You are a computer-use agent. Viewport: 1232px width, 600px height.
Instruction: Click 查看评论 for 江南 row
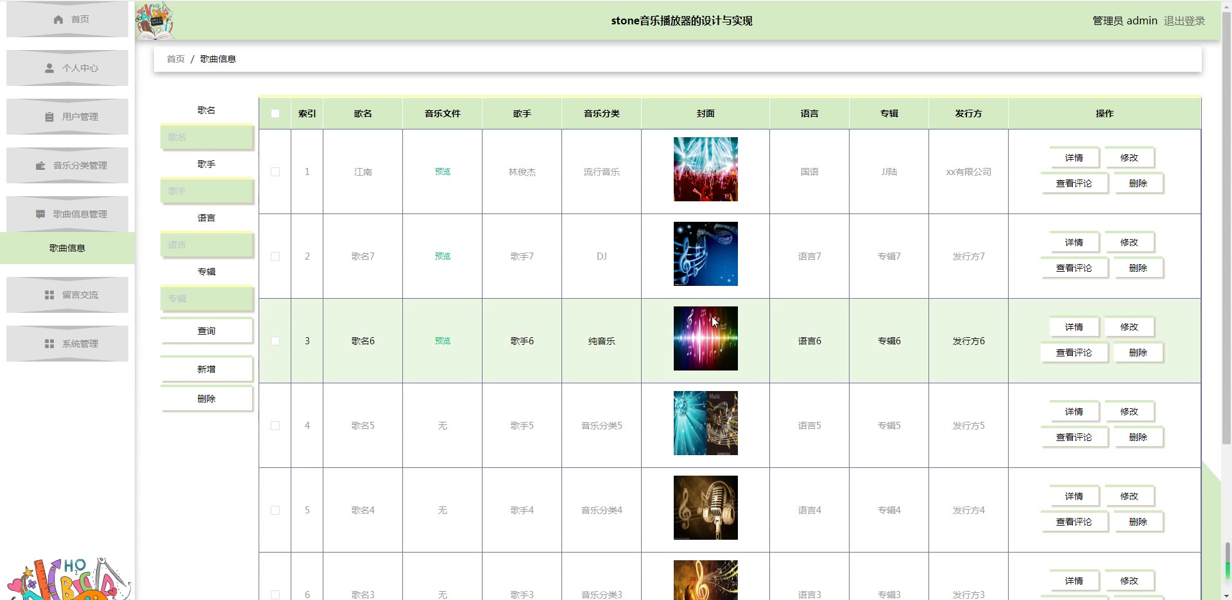pyautogui.click(x=1074, y=183)
